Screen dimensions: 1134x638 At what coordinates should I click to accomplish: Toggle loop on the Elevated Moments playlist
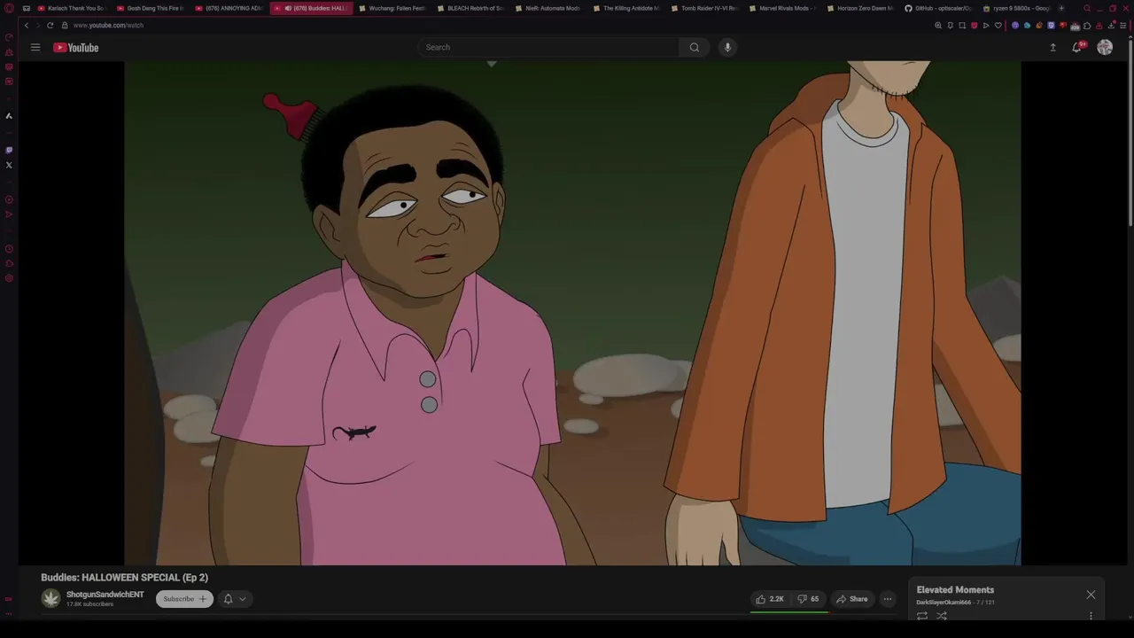[x=922, y=616]
